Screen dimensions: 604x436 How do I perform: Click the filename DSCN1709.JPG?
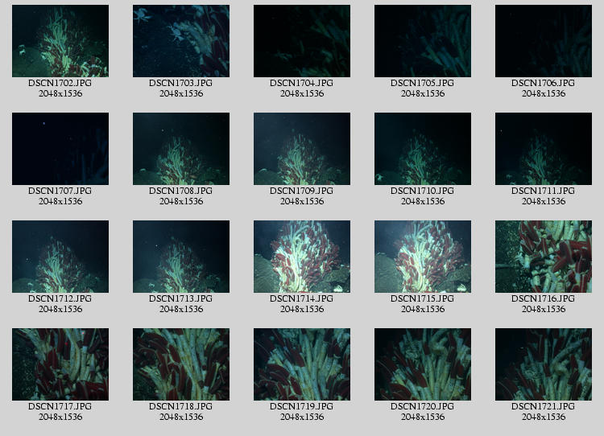[302, 191]
